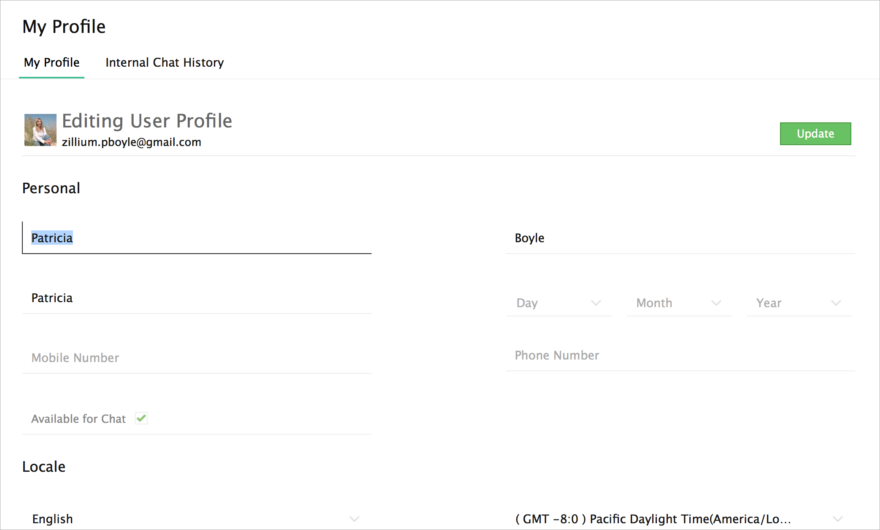Toggle the Available for Chat checkbox
Screen dimensions: 880x530
(141, 418)
